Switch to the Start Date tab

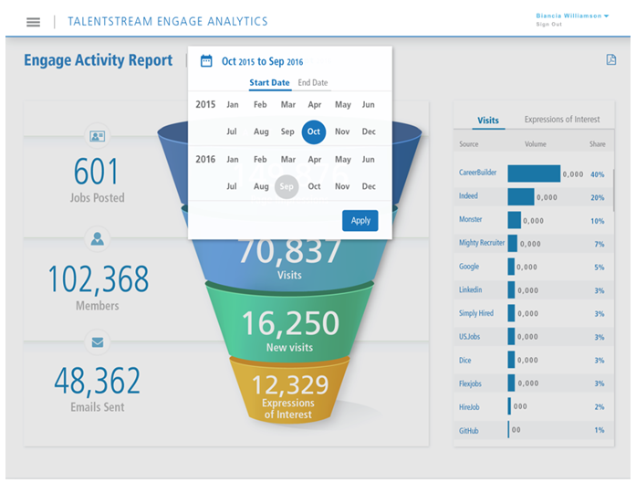tap(269, 83)
